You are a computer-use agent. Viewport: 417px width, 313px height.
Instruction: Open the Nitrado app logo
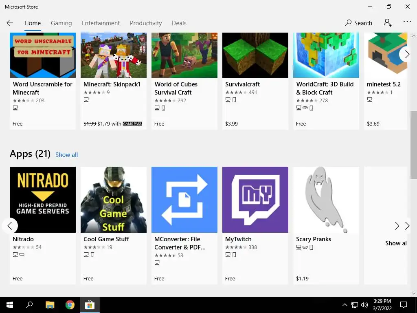(x=43, y=200)
